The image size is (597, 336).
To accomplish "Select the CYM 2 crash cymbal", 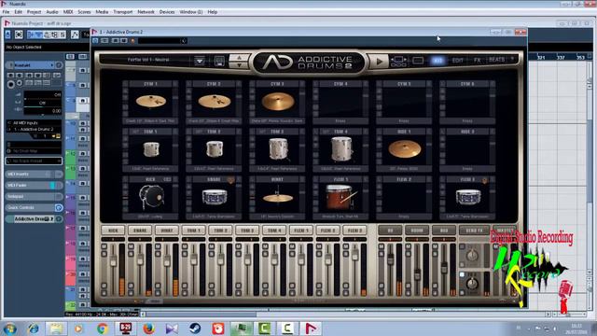I will point(215,102).
